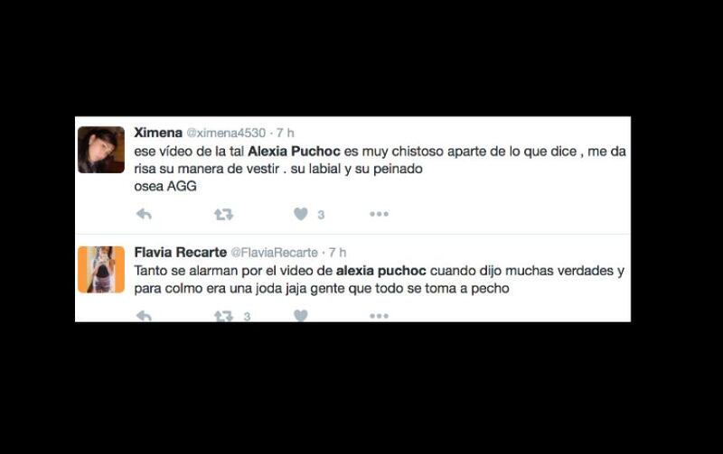Reply to Flavia Recarte's tweet
This screenshot has width=723, height=454.
click(x=145, y=316)
